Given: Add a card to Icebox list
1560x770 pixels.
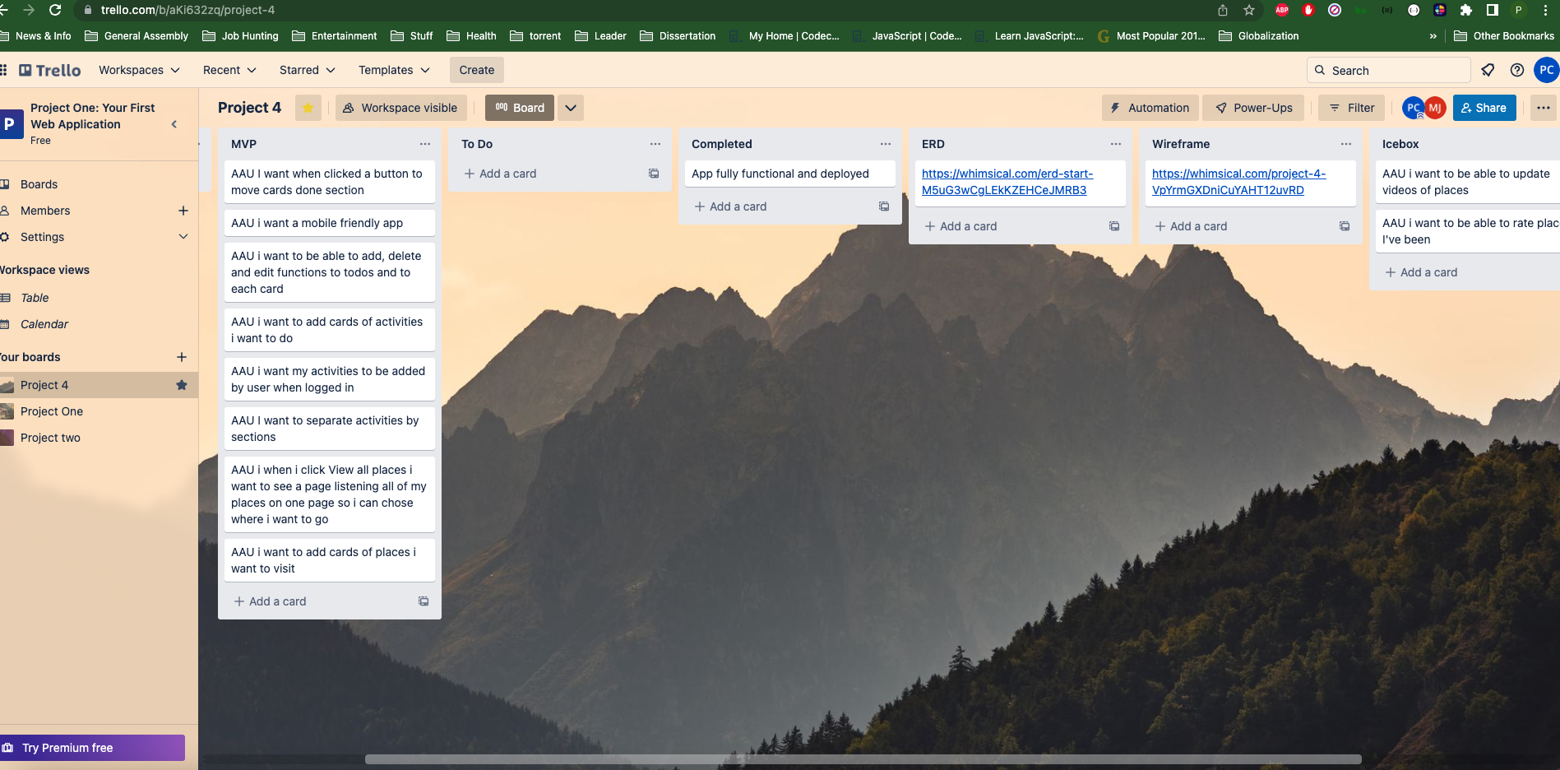Looking at the screenshot, I should coord(1421,272).
